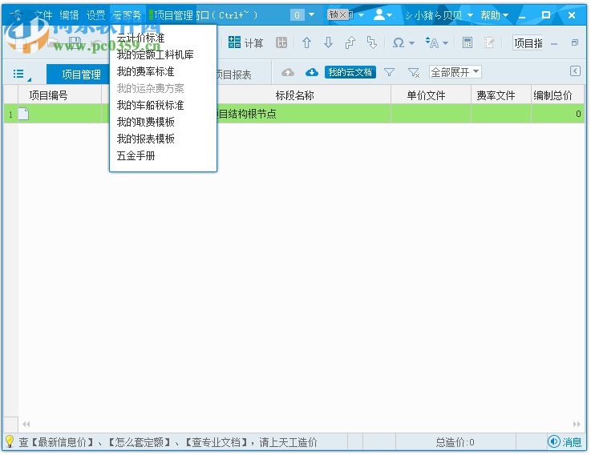Click the 0 counter box in title bar
Screen dimensions: 591x455
coord(297,15)
